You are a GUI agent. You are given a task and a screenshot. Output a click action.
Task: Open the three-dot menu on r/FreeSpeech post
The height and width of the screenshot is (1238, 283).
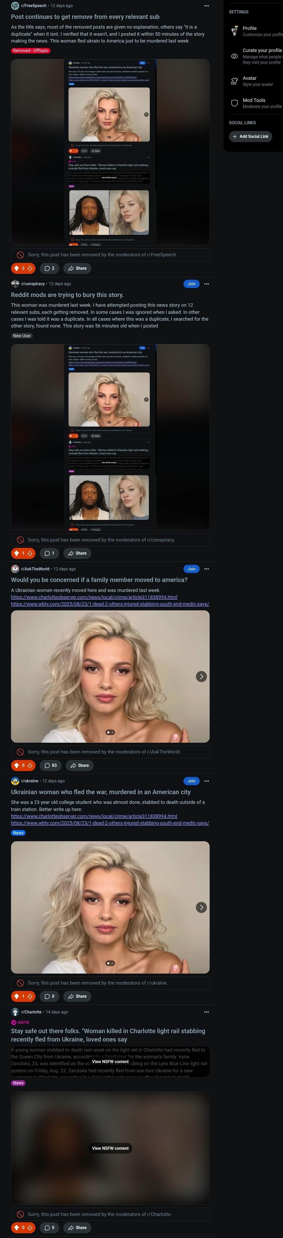pyautogui.click(x=206, y=6)
